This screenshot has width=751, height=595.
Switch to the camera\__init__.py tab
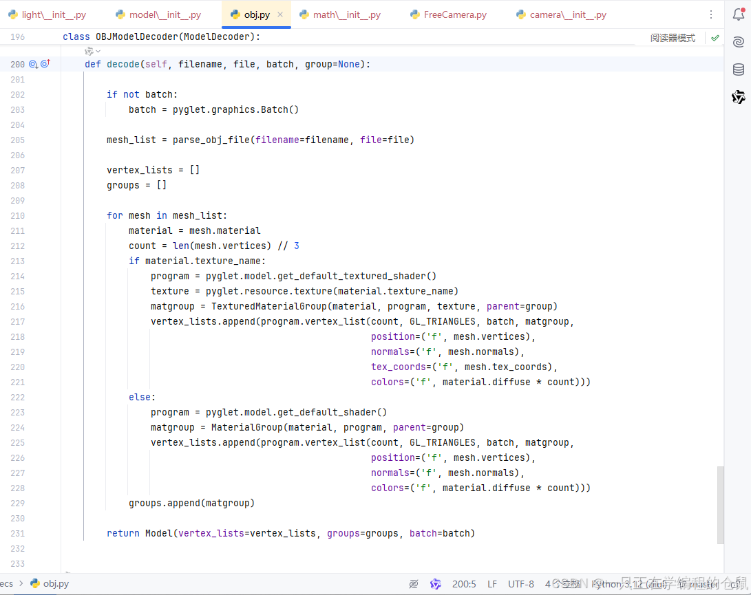pyautogui.click(x=561, y=14)
